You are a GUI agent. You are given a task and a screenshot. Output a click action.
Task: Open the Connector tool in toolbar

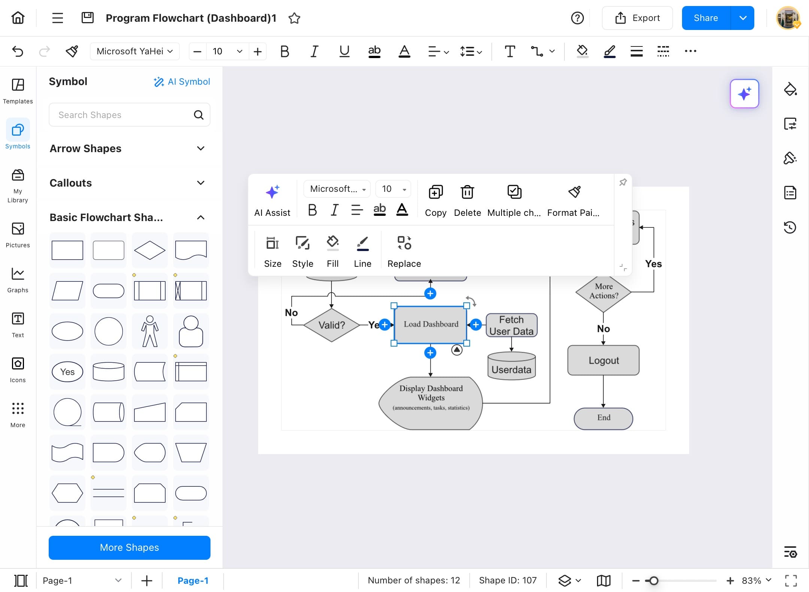[x=537, y=51]
